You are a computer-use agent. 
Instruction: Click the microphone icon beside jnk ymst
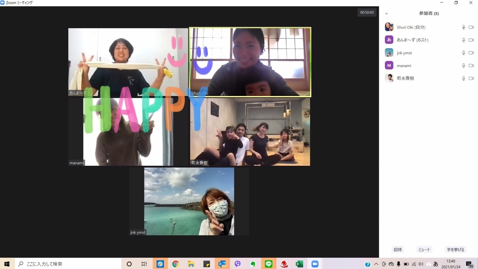(463, 53)
